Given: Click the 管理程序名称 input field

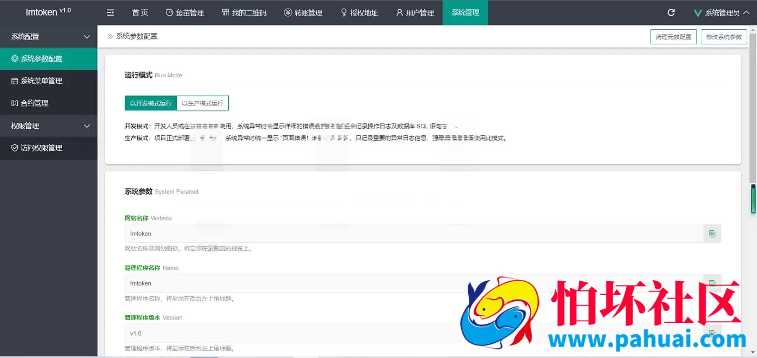Looking at the screenshot, I should pos(414,283).
